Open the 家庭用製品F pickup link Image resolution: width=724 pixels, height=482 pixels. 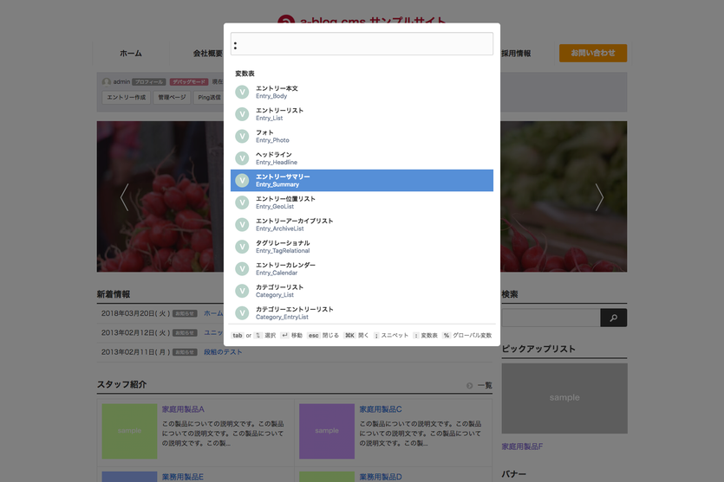point(522,447)
